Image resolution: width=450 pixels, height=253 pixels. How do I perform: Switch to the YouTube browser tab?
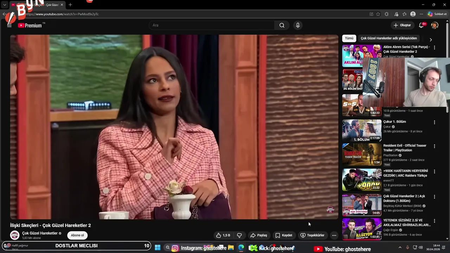point(37,5)
